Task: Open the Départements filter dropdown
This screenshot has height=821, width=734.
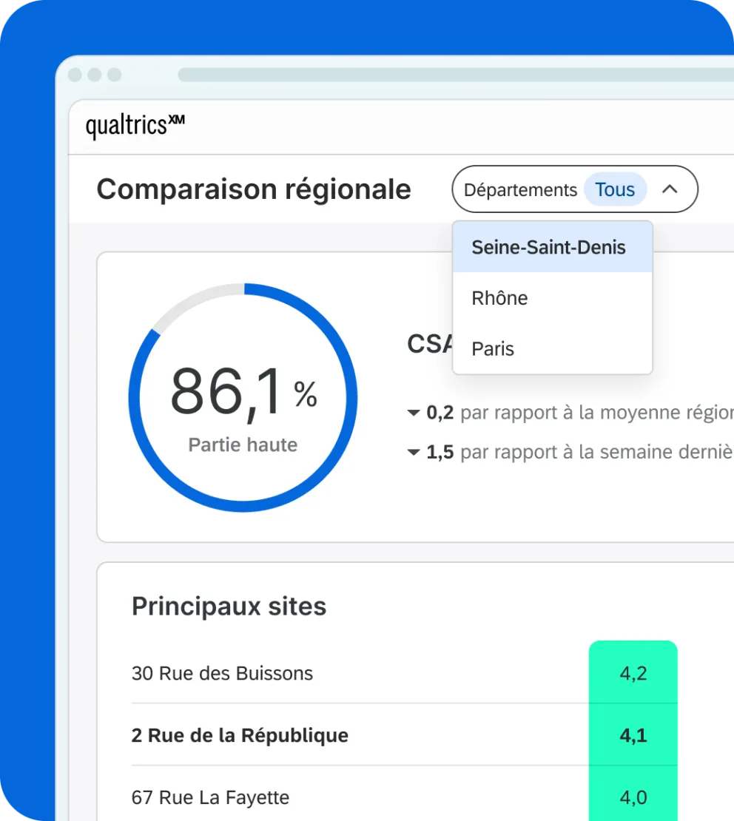Action: [575, 189]
